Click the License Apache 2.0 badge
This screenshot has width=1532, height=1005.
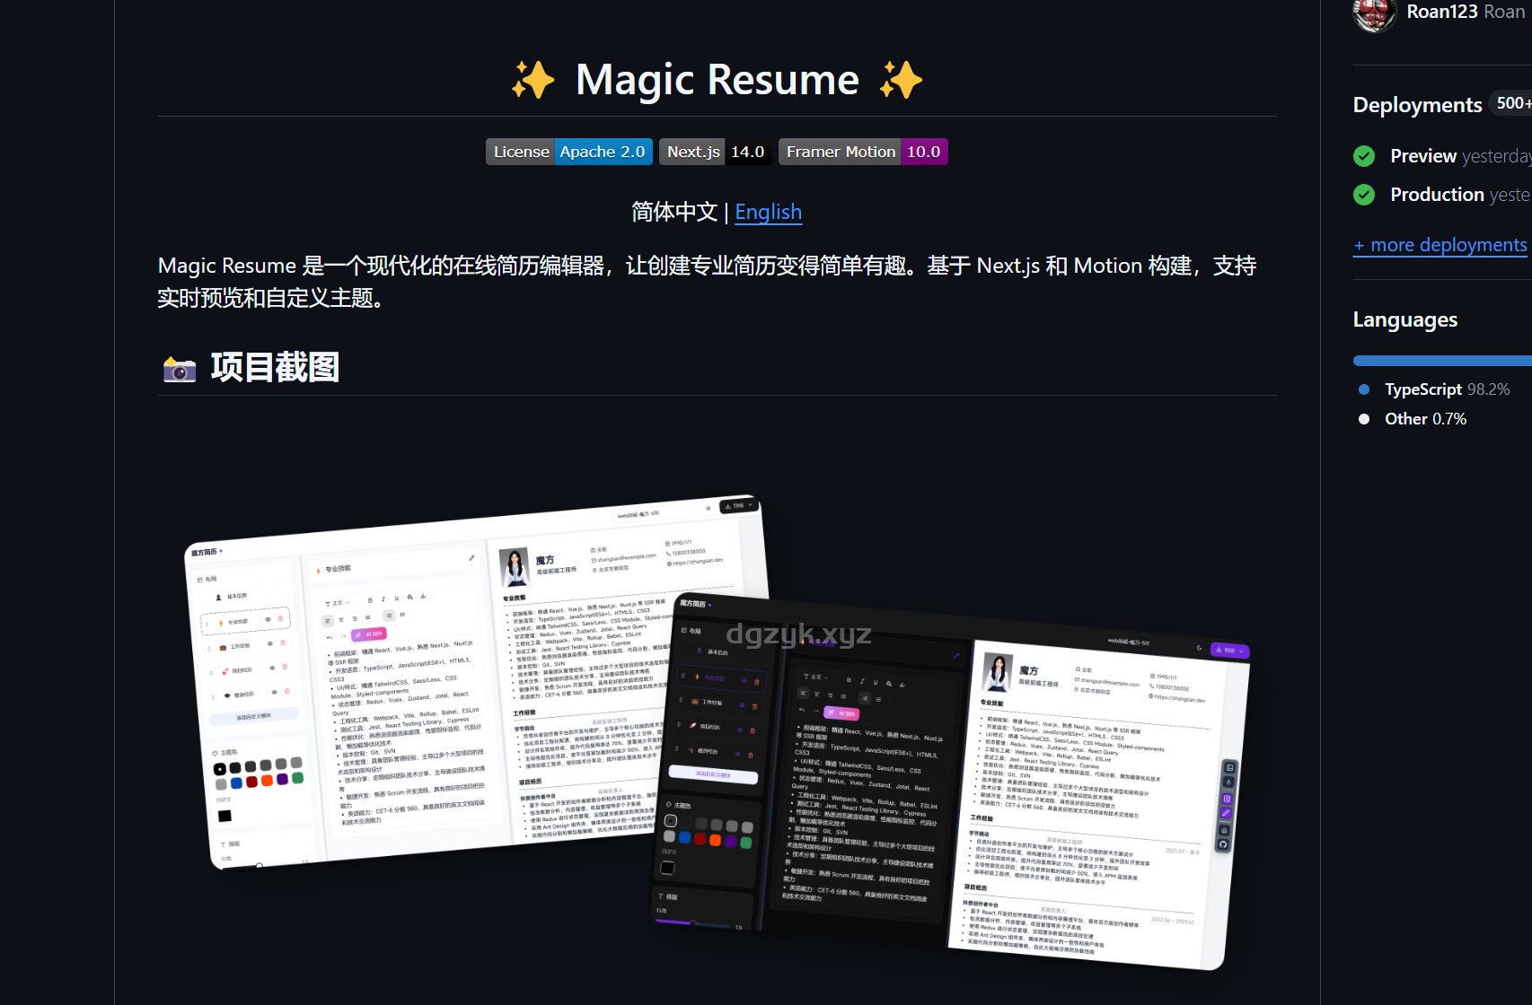(569, 152)
